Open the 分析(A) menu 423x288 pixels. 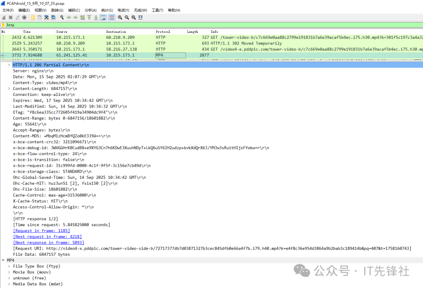[90, 10]
